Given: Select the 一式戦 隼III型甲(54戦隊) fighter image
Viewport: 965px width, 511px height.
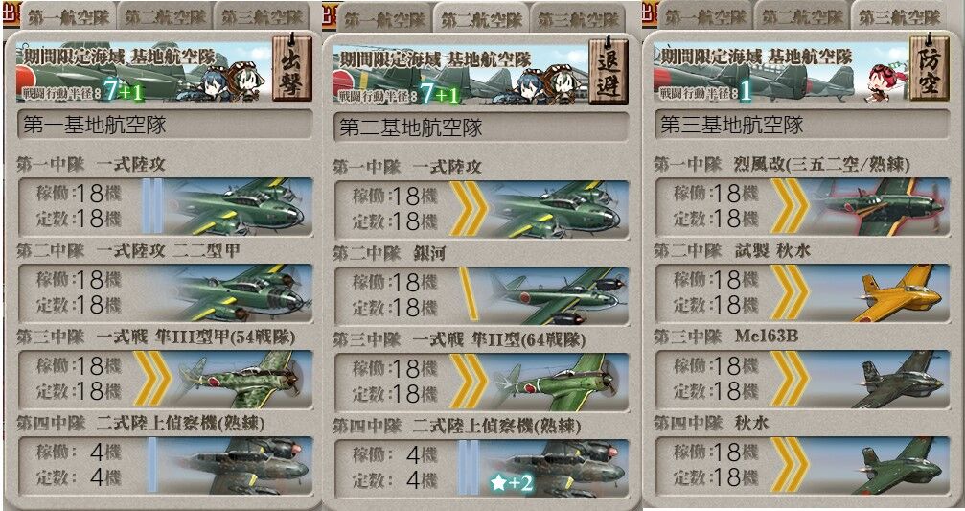Looking at the screenshot, I should tap(240, 379).
